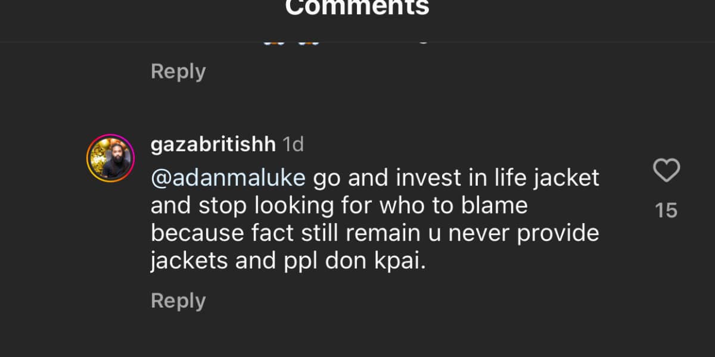Open the @adanmaluke mention link

pos(228,178)
